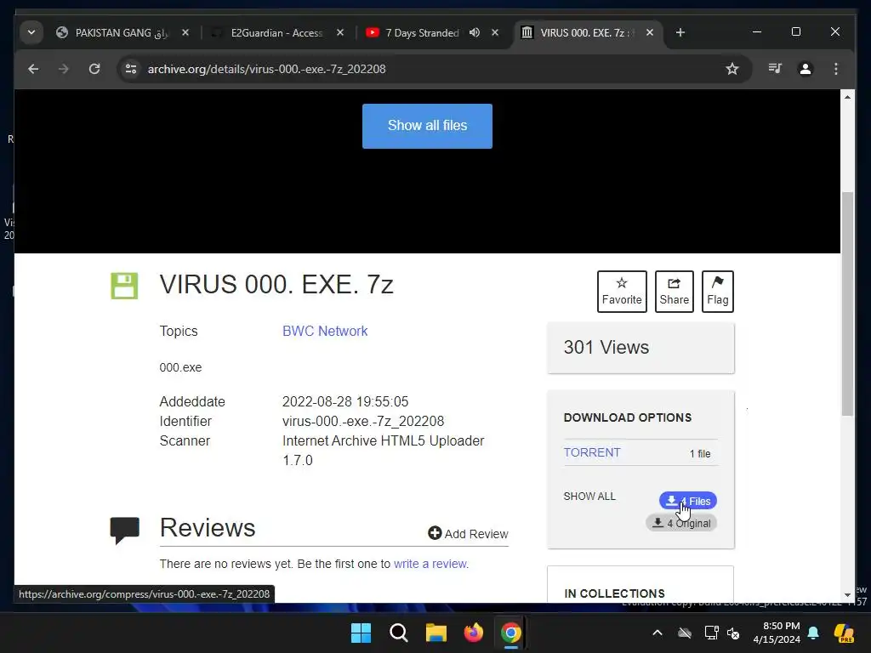Click the cloud sync tray icon
This screenshot has width=871, height=653.
click(685, 633)
